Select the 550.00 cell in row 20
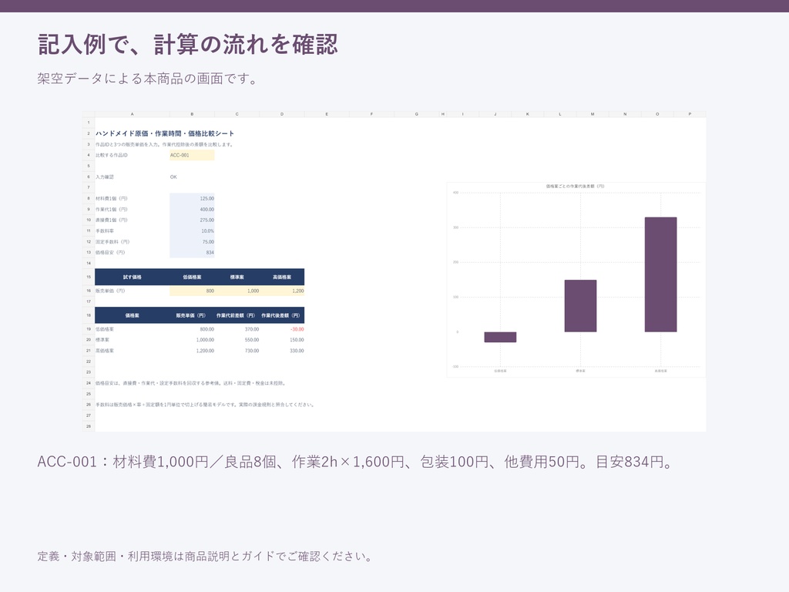789x592 pixels. coord(237,340)
